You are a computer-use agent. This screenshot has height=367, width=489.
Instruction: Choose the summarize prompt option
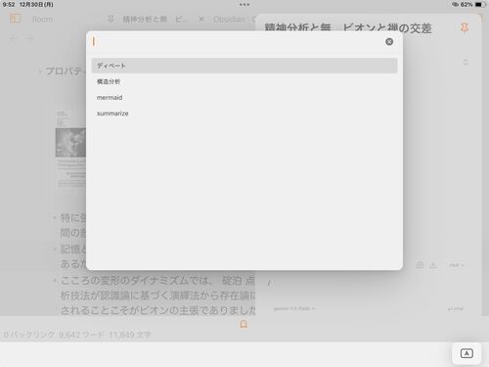(x=244, y=114)
